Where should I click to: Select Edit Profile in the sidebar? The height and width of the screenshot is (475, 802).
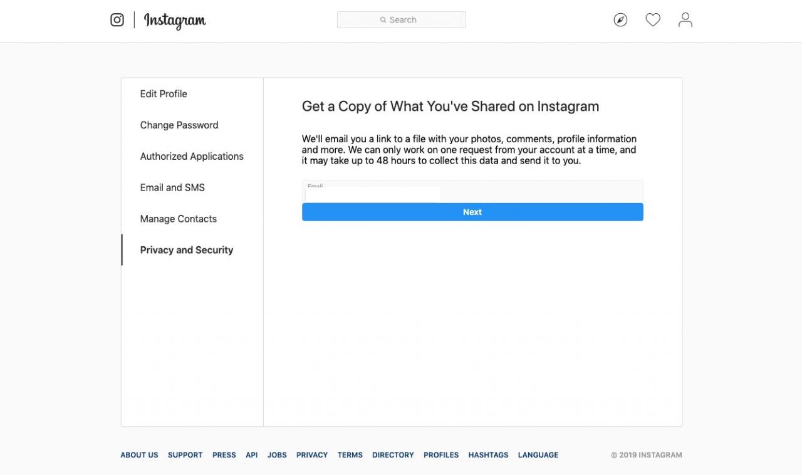click(x=164, y=94)
